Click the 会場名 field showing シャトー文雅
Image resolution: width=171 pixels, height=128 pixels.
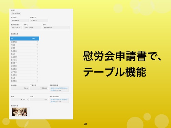point(32,28)
